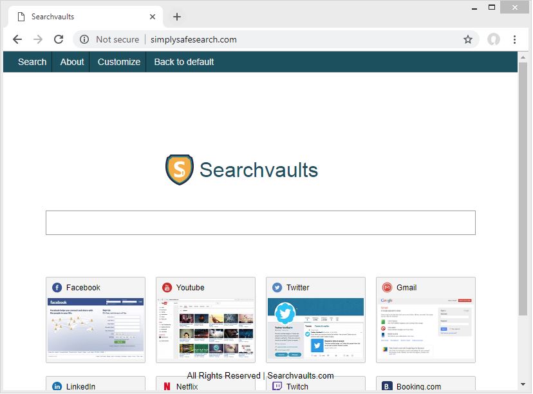This screenshot has height=394, width=533.
Task: Click the address bar URL simplysafesearch.com
Action: tap(193, 39)
